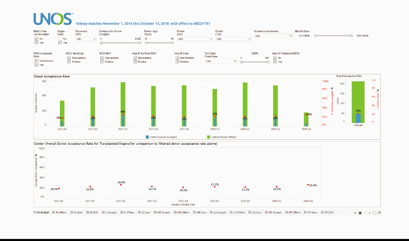
Task: Uncheck No under Any KI Pumped (DDR)
Action: coord(275,58)
